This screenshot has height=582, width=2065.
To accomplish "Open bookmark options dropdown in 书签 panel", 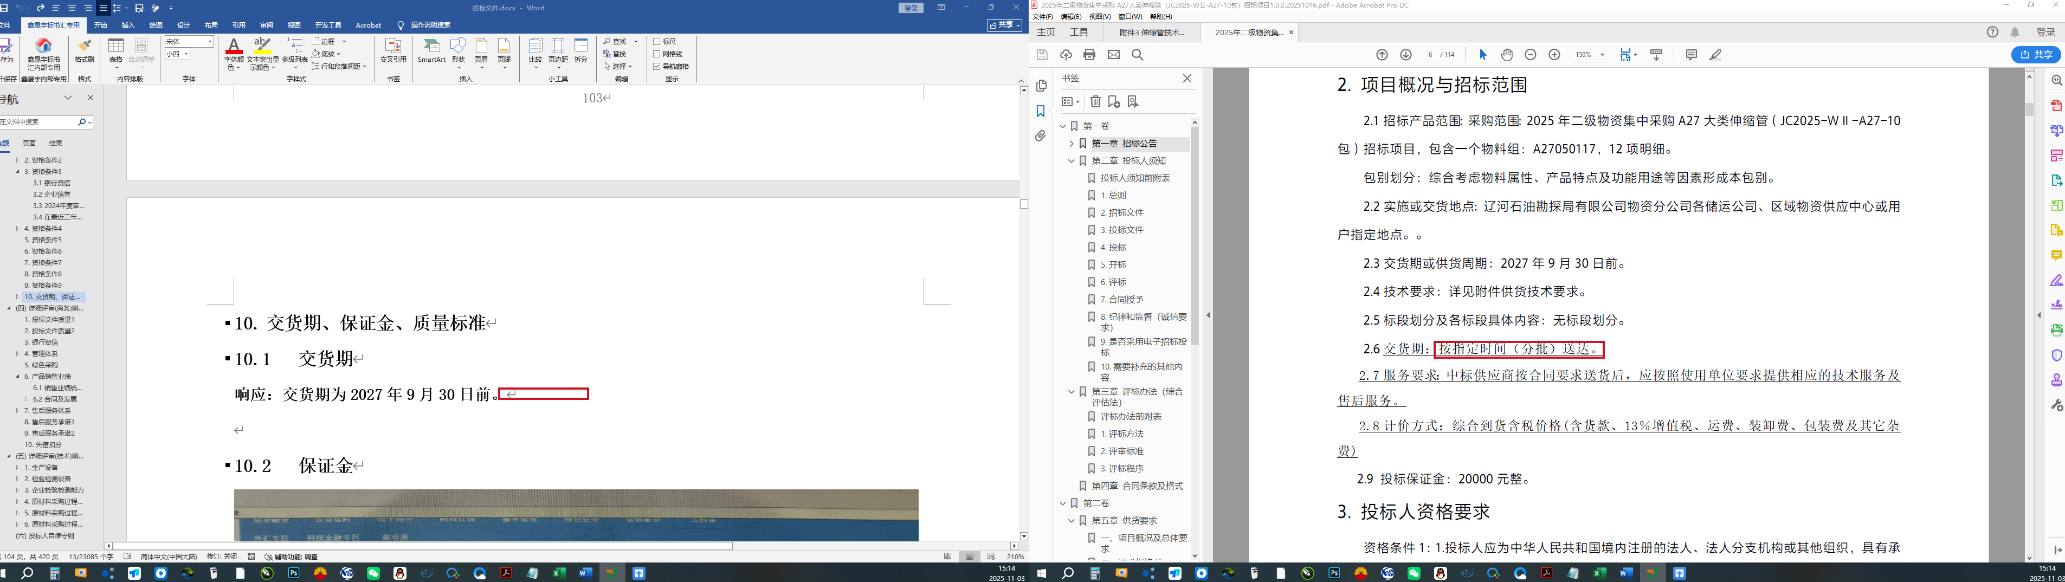I will (1070, 101).
